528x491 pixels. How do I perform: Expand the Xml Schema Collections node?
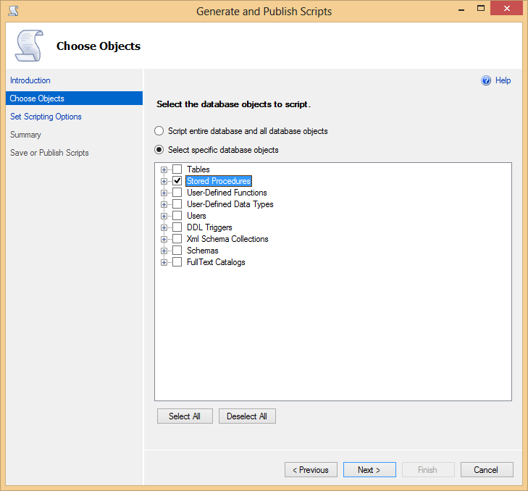pos(164,240)
